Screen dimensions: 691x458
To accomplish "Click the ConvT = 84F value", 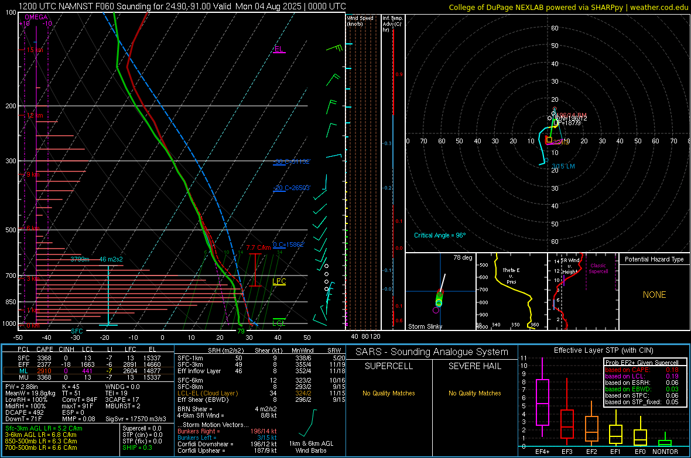I will point(79,400).
